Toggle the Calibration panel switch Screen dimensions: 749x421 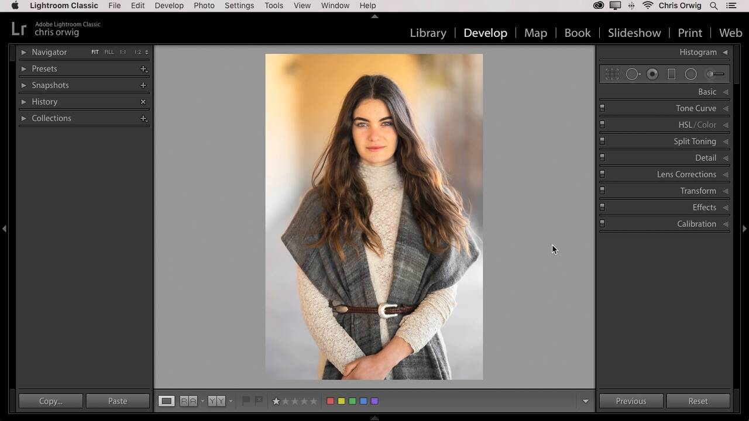pyautogui.click(x=602, y=223)
